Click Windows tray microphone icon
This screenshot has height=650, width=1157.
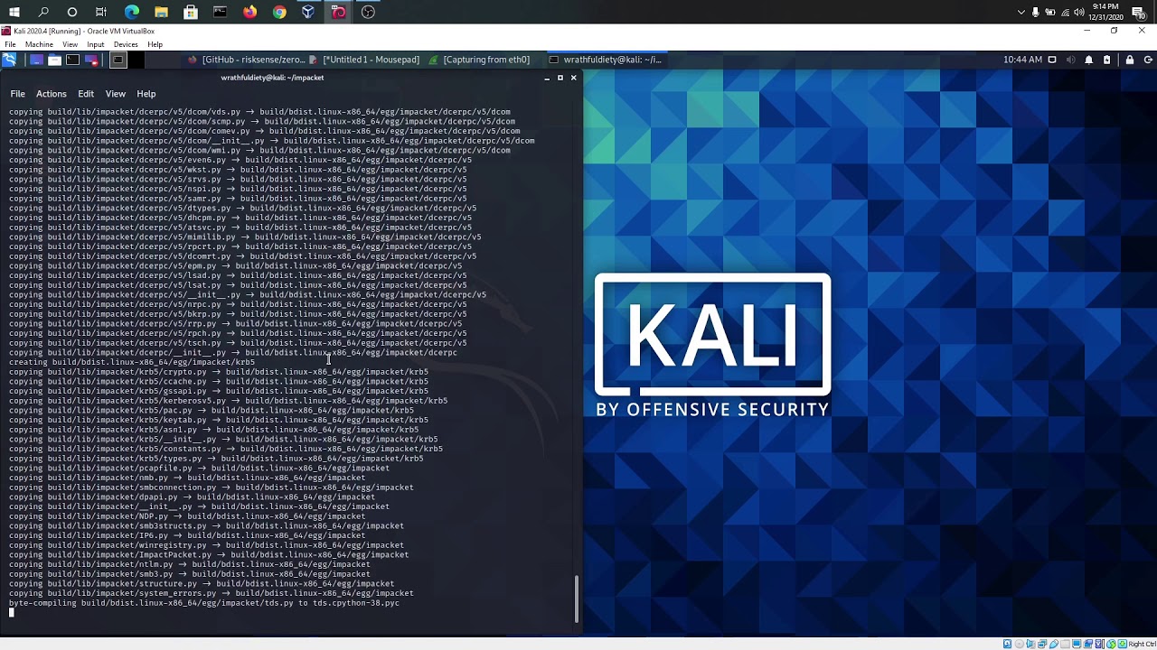[1036, 12]
